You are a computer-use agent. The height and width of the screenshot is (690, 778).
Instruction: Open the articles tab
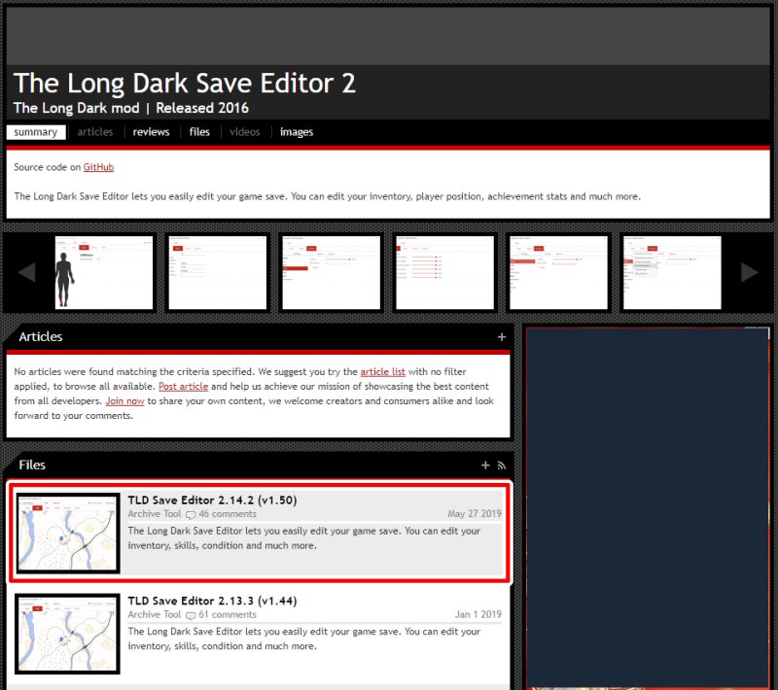[94, 132]
